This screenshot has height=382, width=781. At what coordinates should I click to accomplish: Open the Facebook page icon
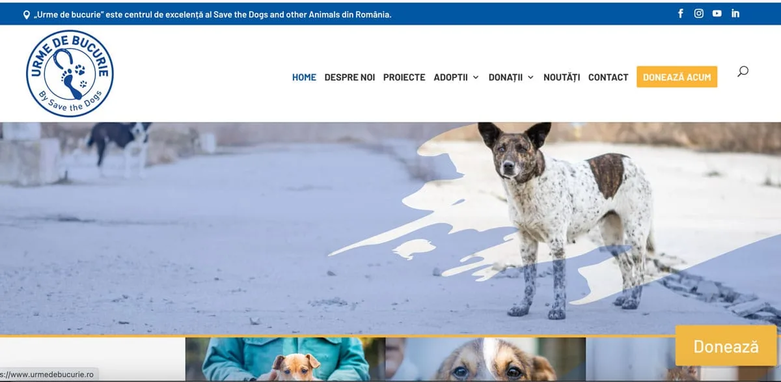click(x=681, y=13)
